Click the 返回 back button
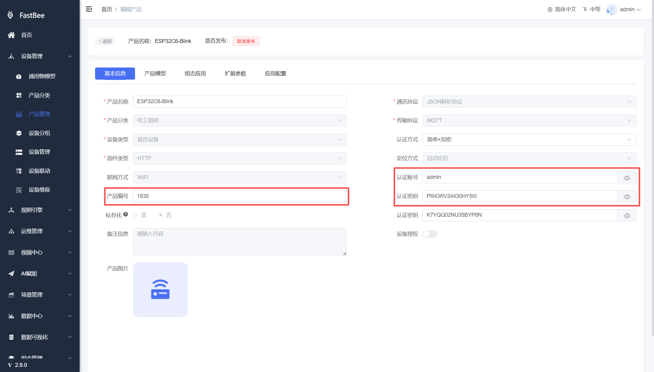This screenshot has width=654, height=372. [x=105, y=41]
